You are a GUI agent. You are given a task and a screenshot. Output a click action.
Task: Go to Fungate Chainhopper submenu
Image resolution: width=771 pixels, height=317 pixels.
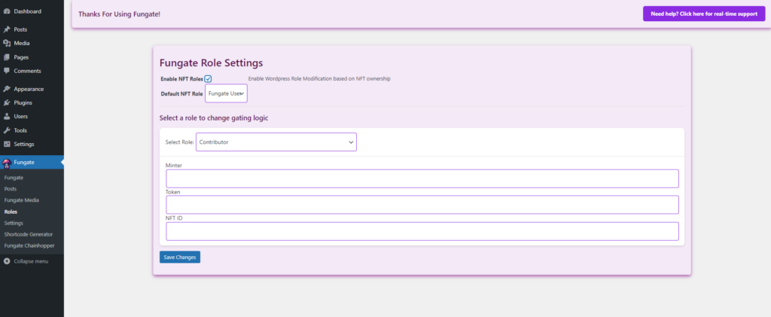click(x=29, y=245)
